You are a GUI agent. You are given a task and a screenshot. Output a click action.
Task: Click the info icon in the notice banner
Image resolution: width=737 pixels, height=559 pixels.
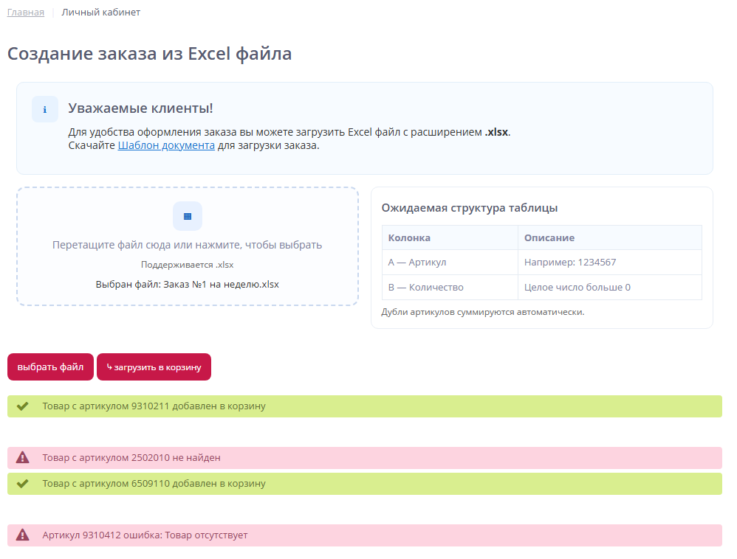click(45, 108)
